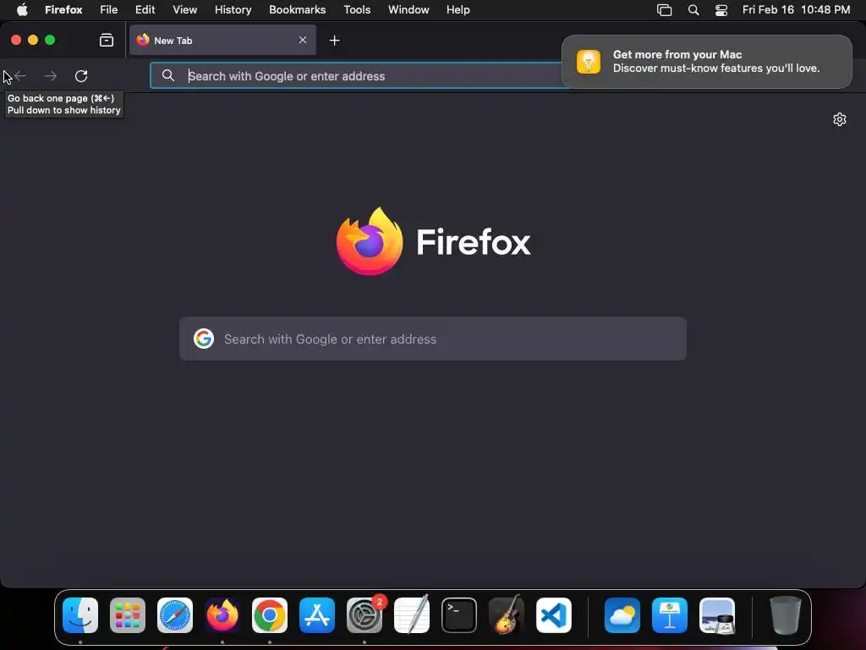Open the Bookmarks menu
Screen dimensions: 866x650
pyautogui.click(x=297, y=9)
